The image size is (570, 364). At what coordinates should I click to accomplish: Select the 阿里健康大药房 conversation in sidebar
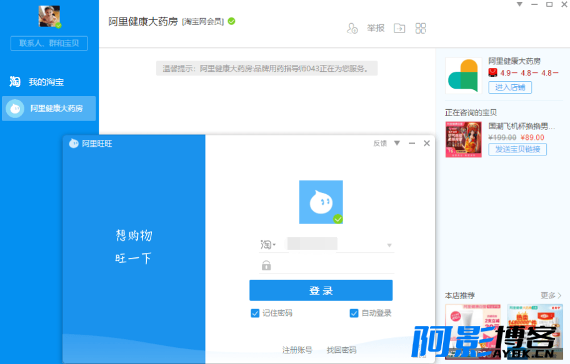49,108
